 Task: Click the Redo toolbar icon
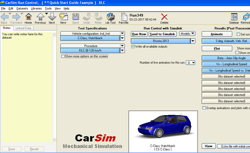click(98, 17)
